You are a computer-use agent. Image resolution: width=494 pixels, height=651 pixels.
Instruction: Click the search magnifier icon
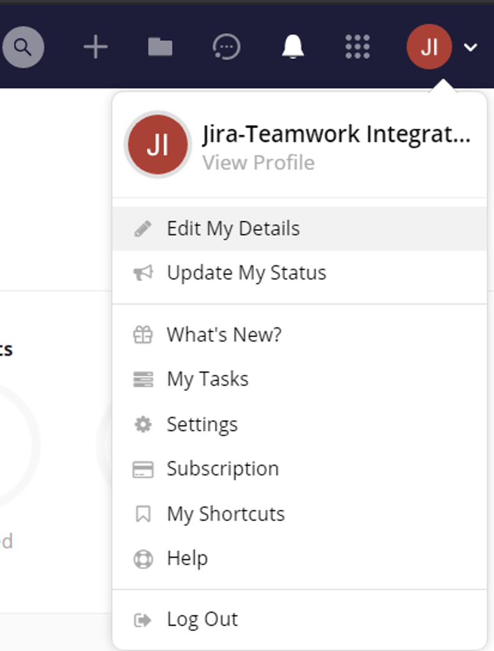click(x=23, y=47)
